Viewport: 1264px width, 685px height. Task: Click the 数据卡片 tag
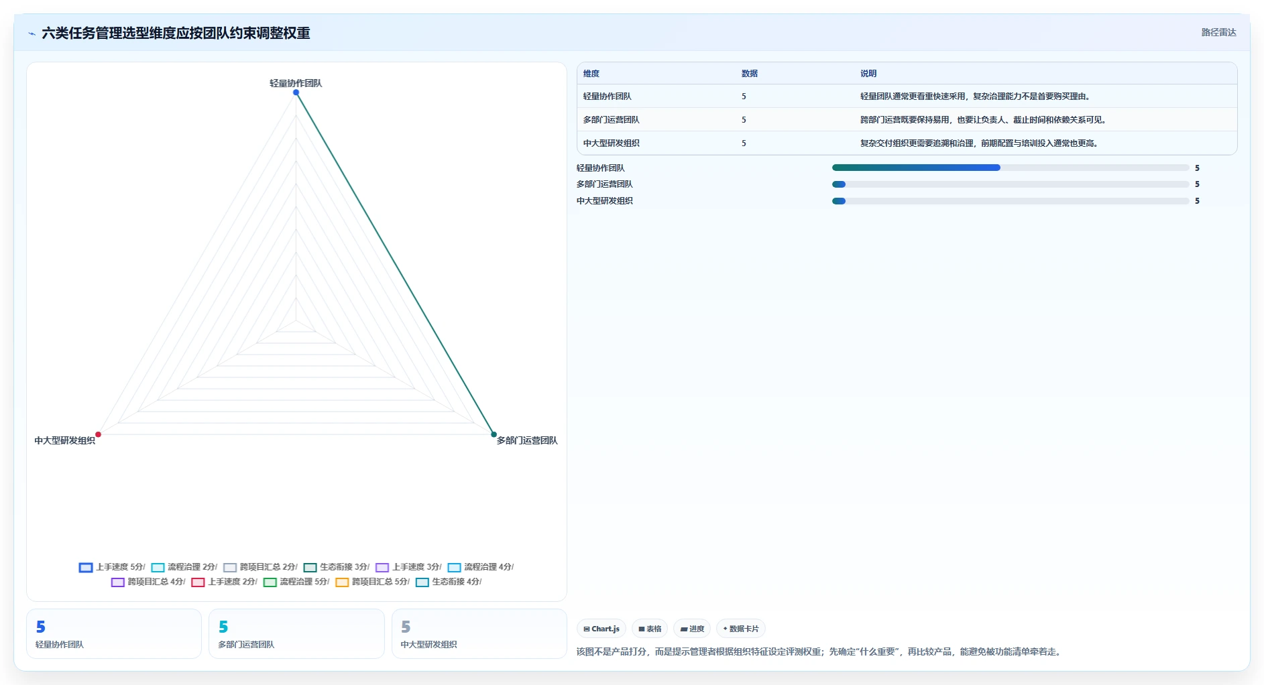pos(741,629)
